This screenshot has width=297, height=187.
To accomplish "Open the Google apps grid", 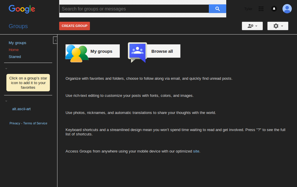I will 261,9.
